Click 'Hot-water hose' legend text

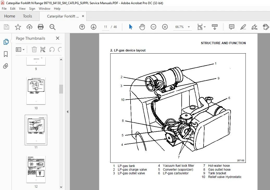(x=219, y=165)
